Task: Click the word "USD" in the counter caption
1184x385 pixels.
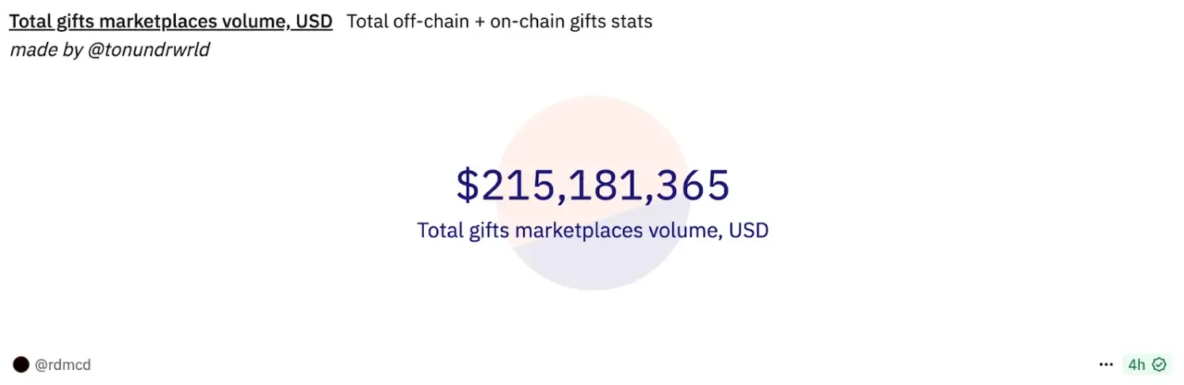Action: pos(749,231)
